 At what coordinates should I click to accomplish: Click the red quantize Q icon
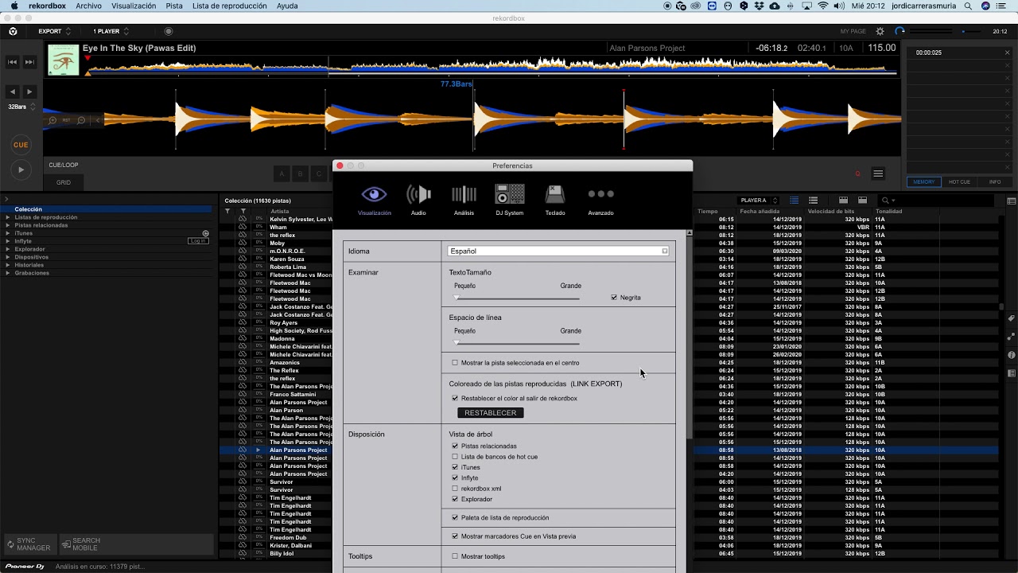pyautogui.click(x=857, y=173)
